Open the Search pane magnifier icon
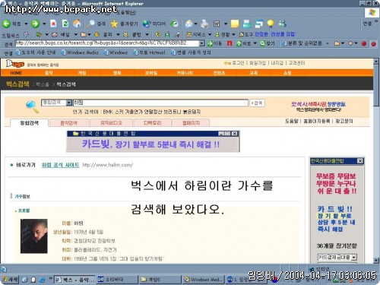The width and height of the screenshot is (380, 285). tap(90, 24)
